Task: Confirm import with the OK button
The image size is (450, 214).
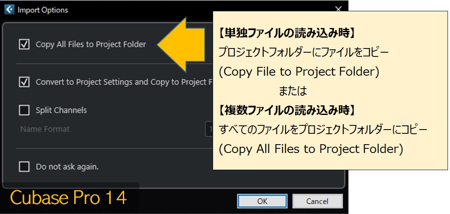Action: click(x=262, y=201)
